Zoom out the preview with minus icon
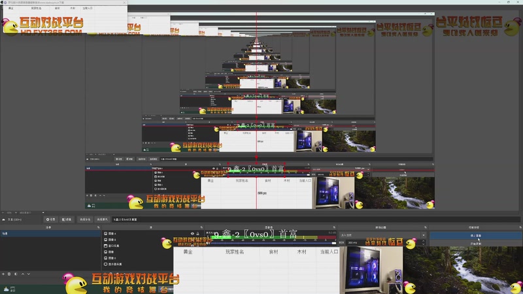 3,213
